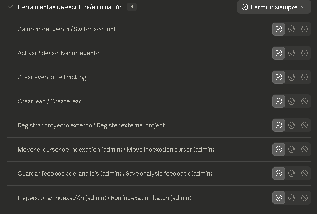Screen dimensions: 317x214
Task: Require approval for Activar / desactivar un evento
Action: click(291, 53)
